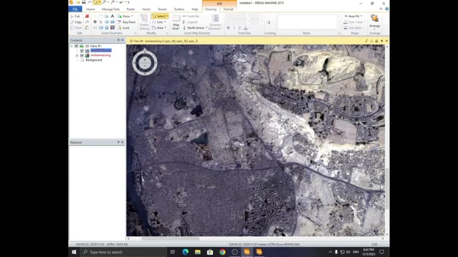Select the text annotation A tool
The width and height of the screenshot is (458, 257).
(x=112, y=16)
